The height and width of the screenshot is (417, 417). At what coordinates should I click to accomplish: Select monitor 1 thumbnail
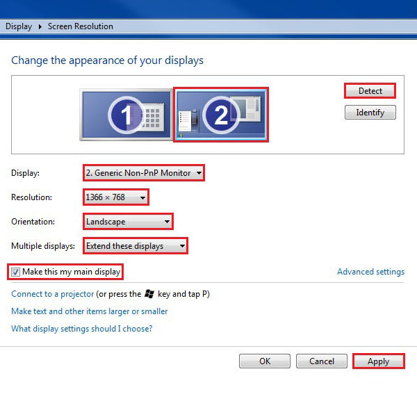[x=126, y=115]
